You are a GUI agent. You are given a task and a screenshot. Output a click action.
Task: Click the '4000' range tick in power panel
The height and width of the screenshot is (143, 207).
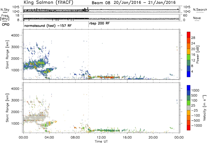[15, 35]
